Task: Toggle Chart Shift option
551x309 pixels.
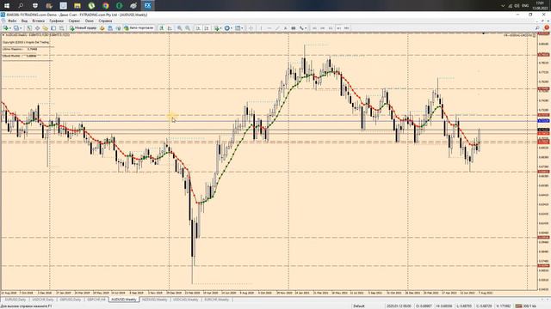Action: pos(207,28)
